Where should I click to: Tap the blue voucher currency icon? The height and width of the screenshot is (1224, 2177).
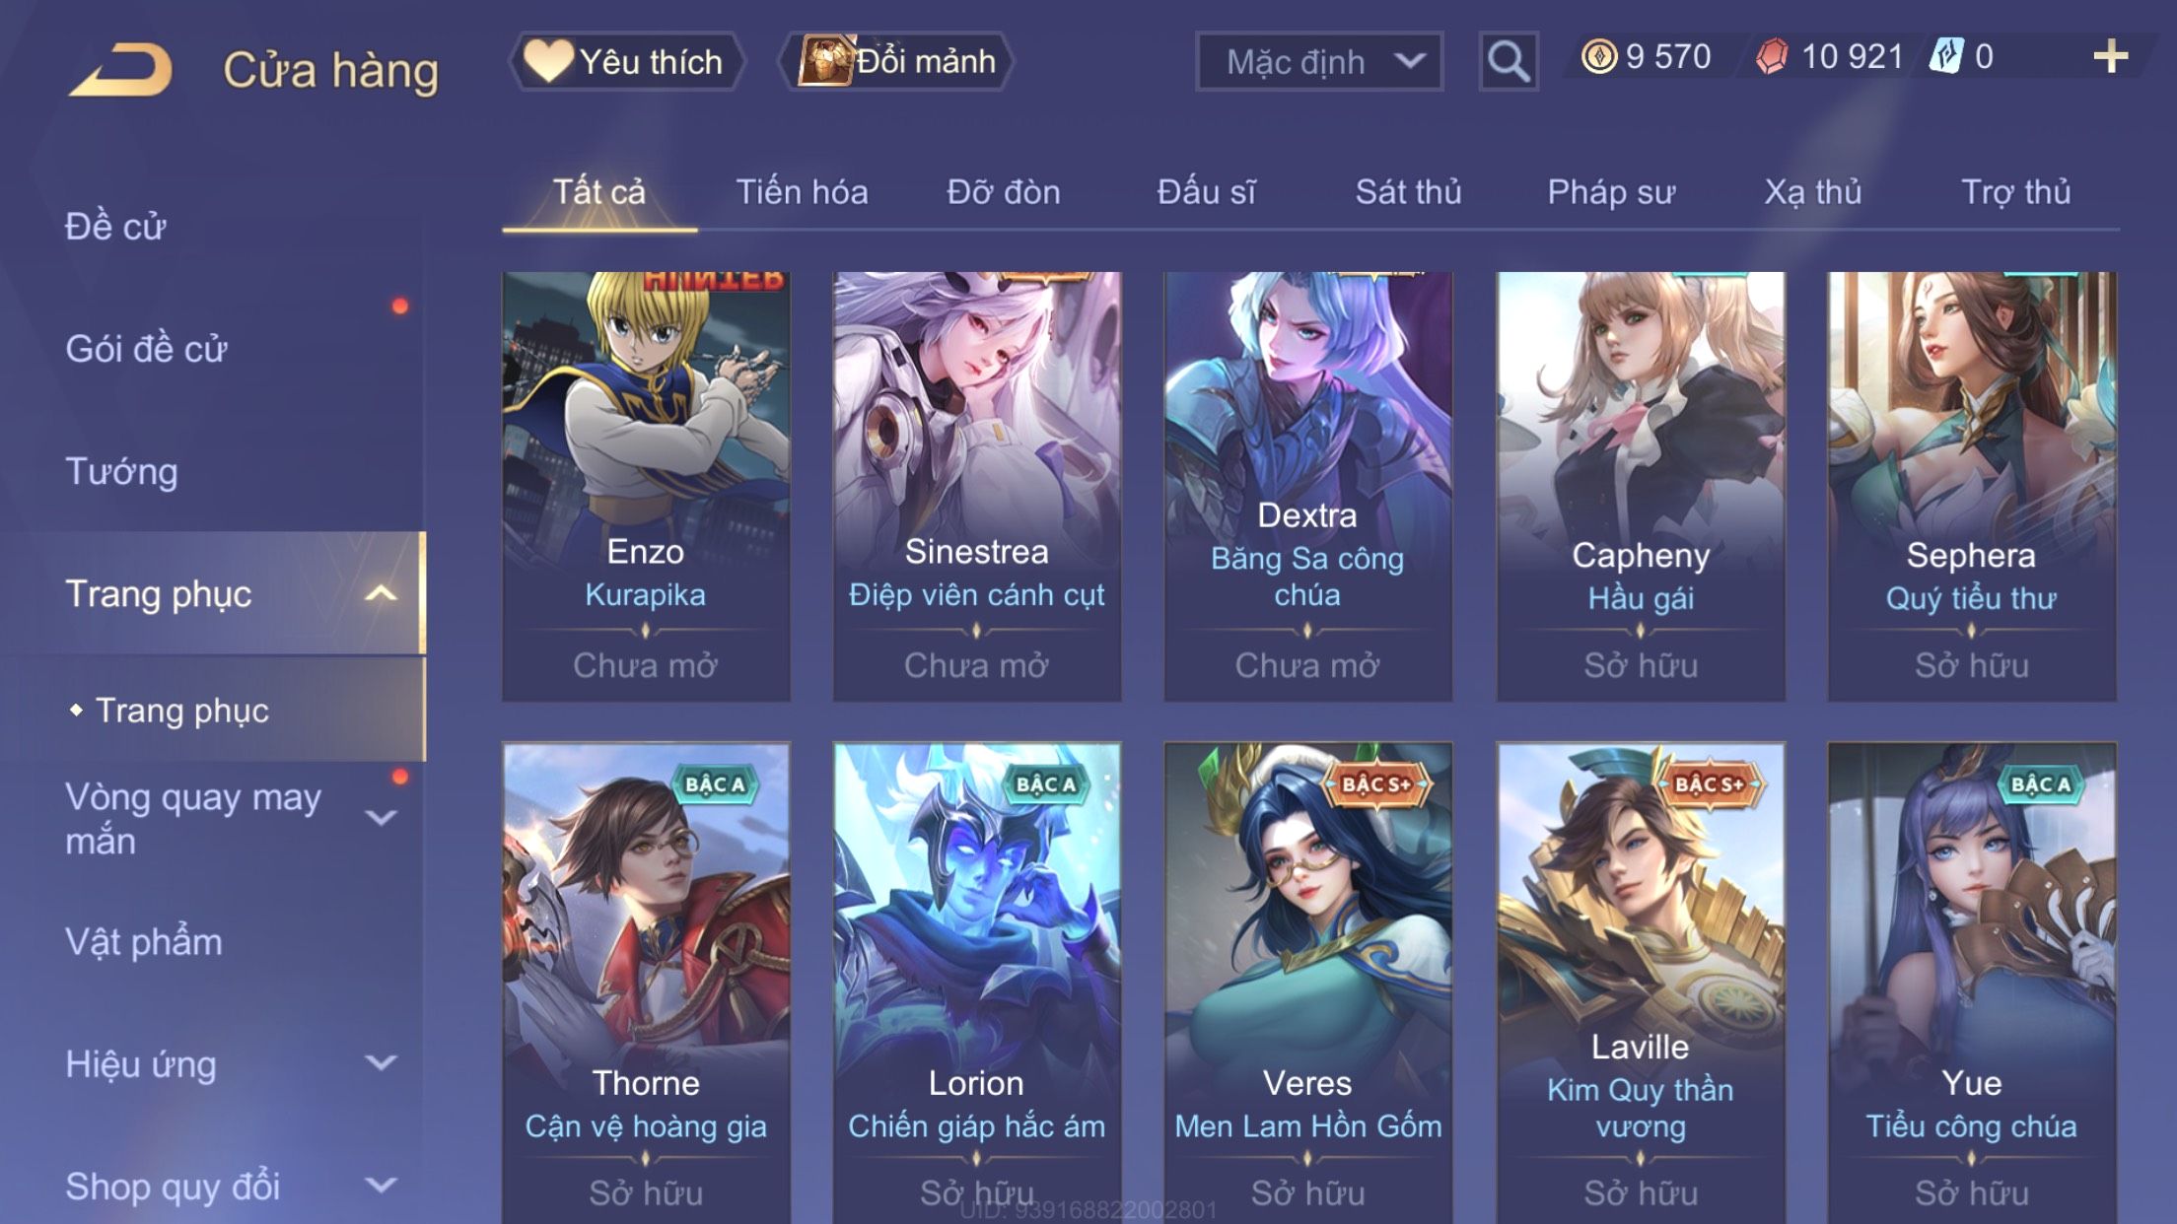(1946, 56)
